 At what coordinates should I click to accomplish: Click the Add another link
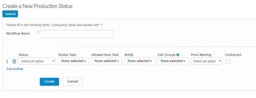click(15, 69)
